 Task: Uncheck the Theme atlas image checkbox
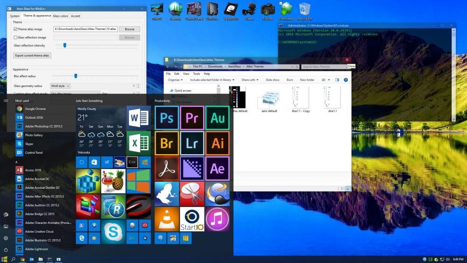pyautogui.click(x=15, y=29)
